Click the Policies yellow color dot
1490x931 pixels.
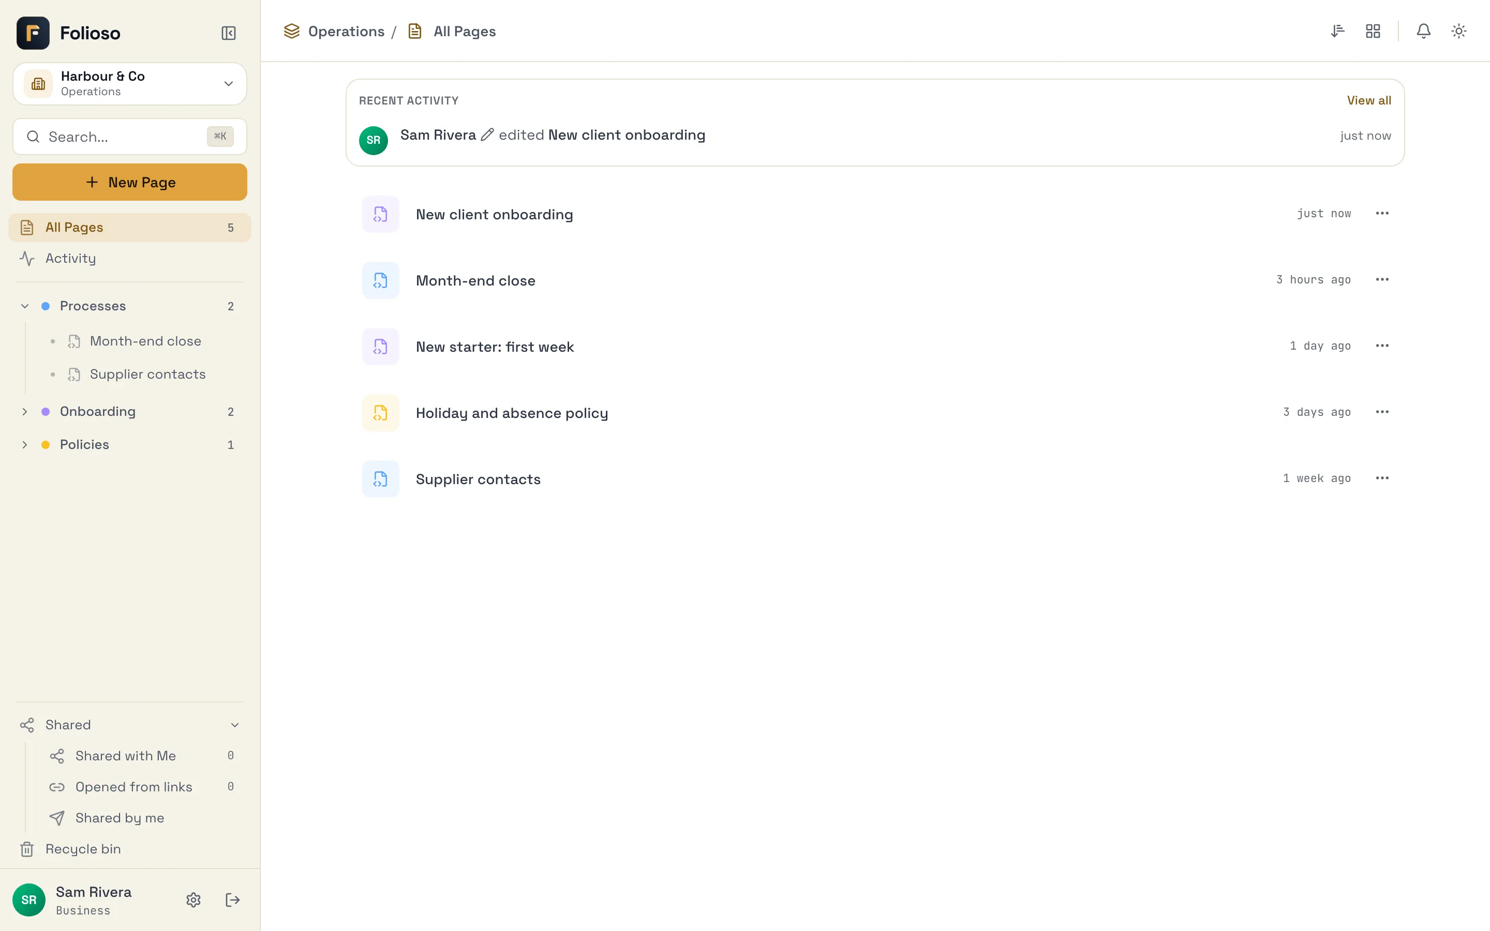tap(46, 445)
